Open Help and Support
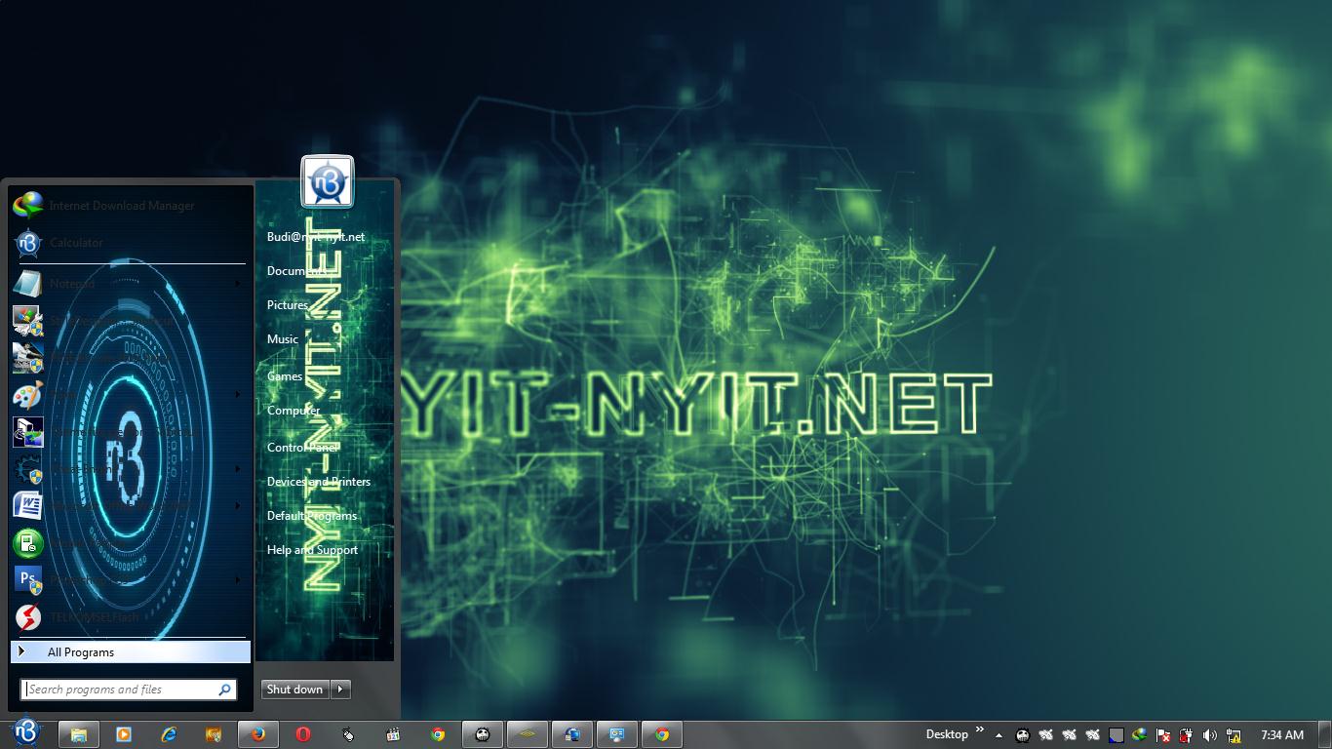The width and height of the screenshot is (1332, 749). 312,550
